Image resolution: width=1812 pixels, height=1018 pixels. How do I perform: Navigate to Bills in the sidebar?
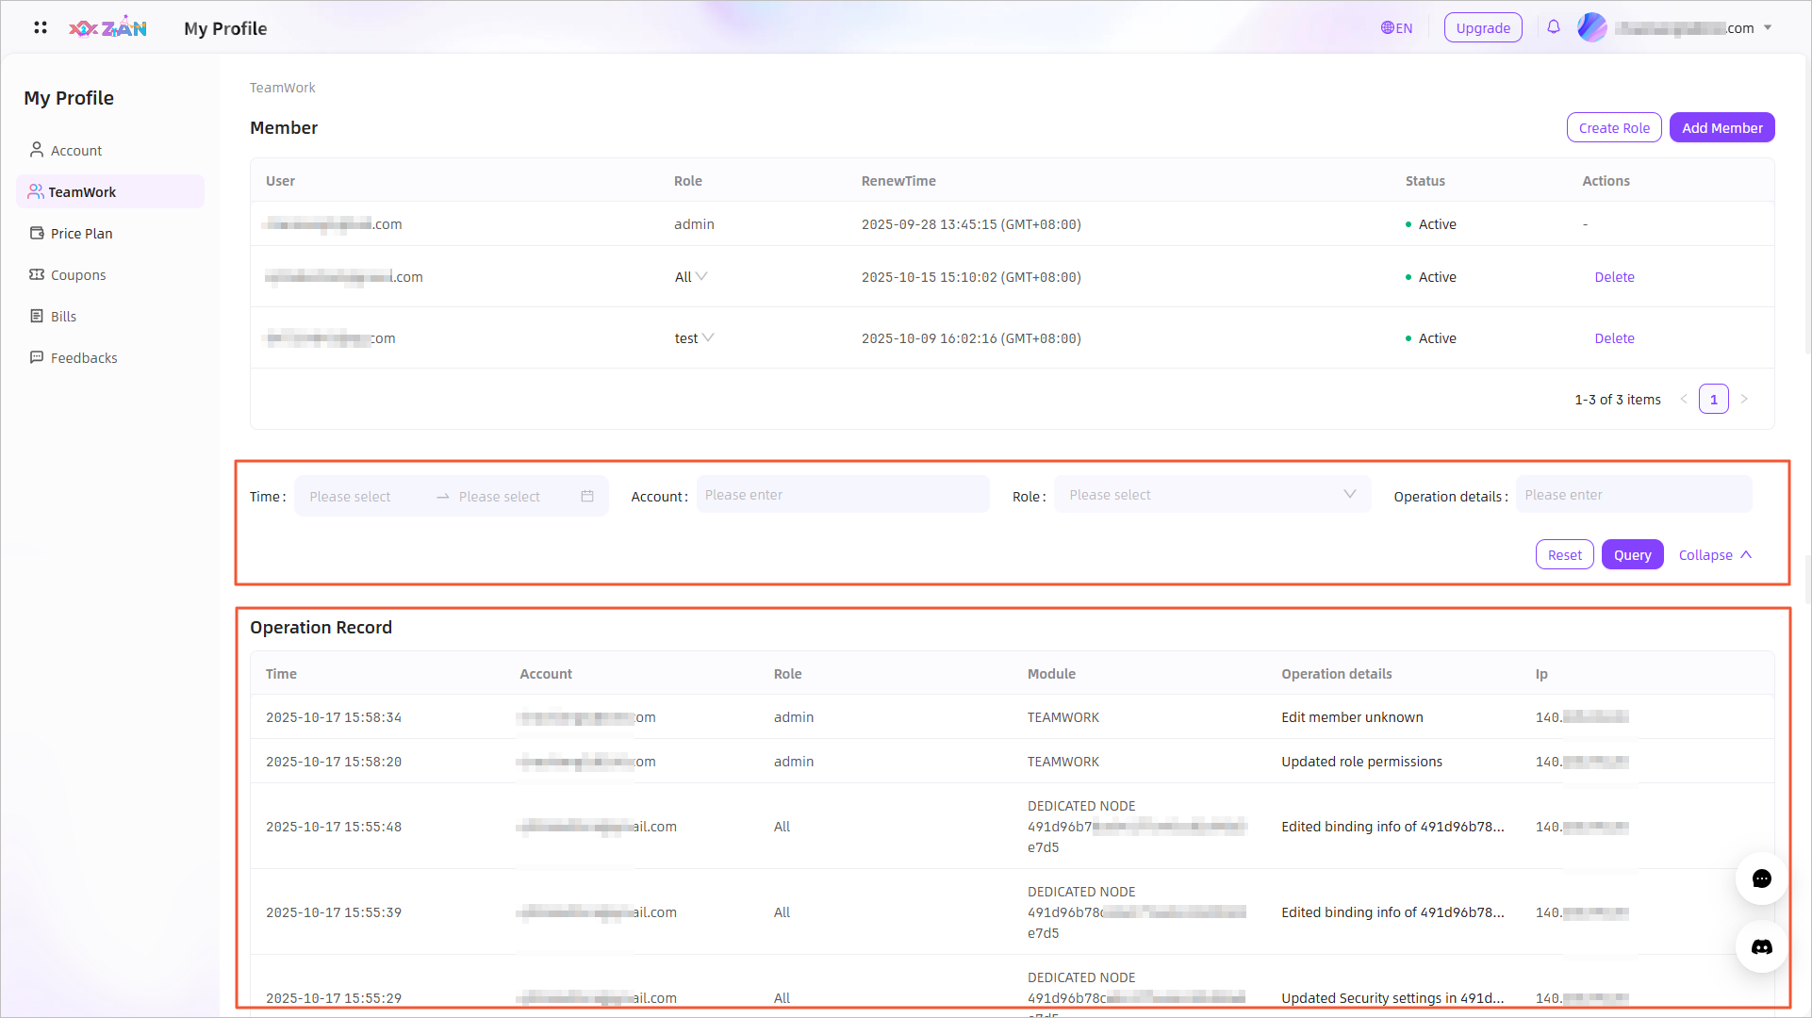click(x=63, y=316)
